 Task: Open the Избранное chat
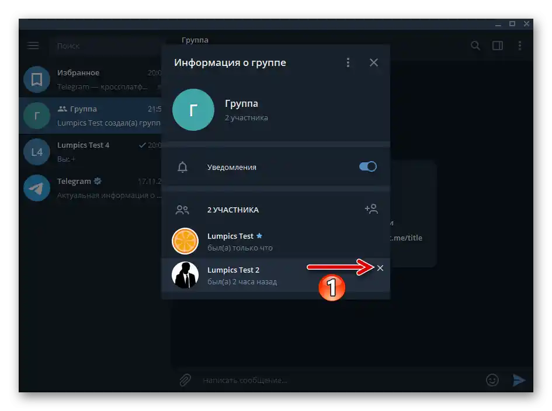(x=88, y=79)
